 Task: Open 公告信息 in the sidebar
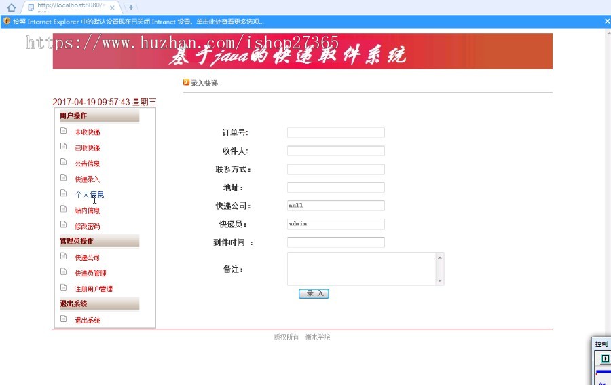tap(88, 163)
